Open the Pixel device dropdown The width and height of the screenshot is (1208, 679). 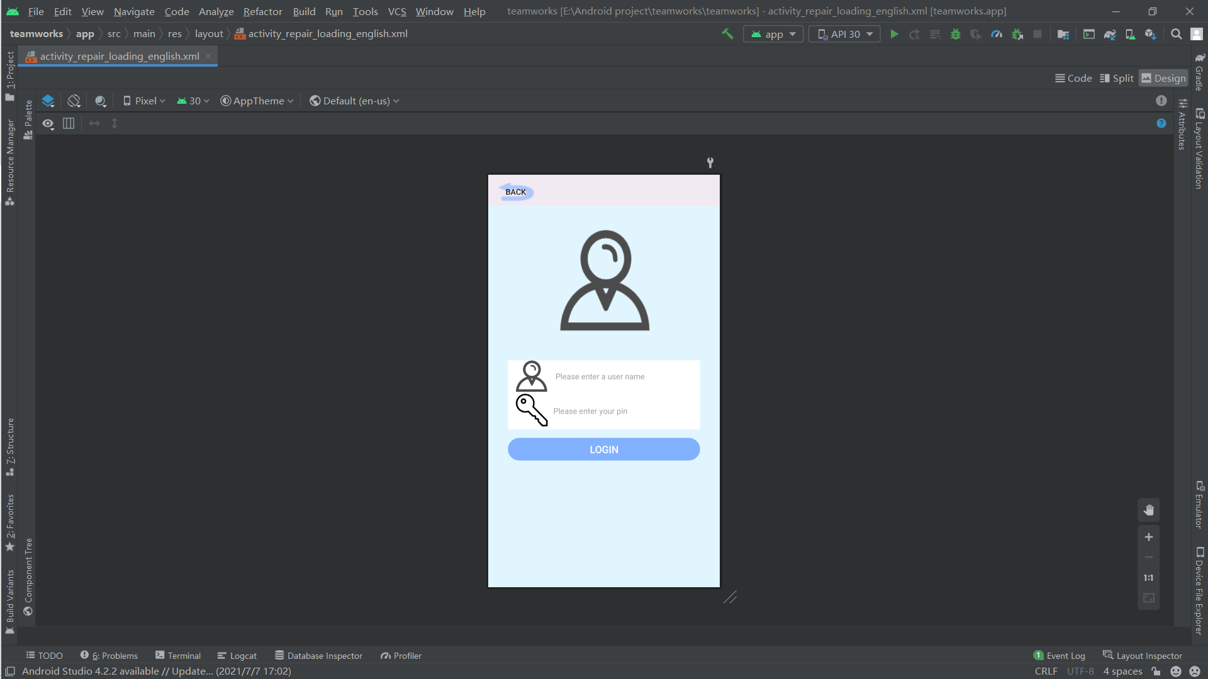coord(144,101)
